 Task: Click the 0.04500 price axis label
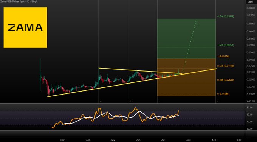tap(251, 66)
